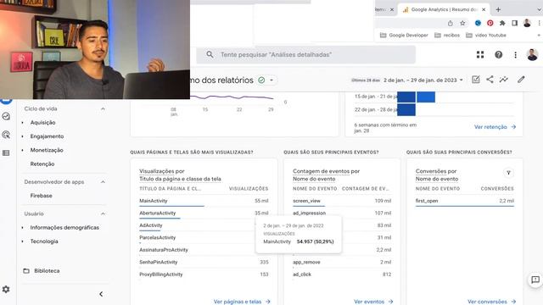Open the video Youtube bookmark folder
543x305 pixels.
(x=486, y=36)
